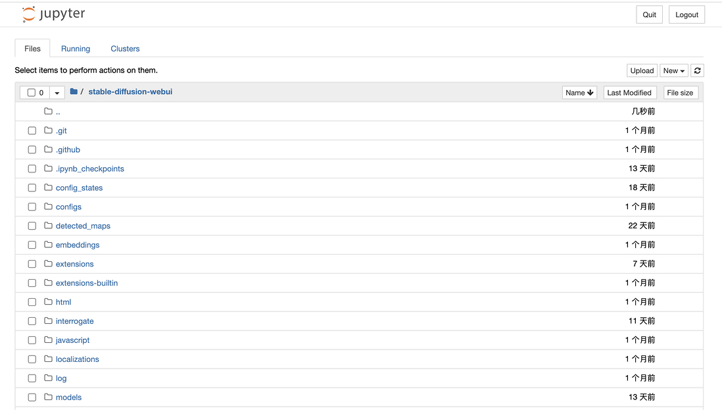Expand the select-items dropdown arrow
This screenshot has height=410, width=722.
57,93
